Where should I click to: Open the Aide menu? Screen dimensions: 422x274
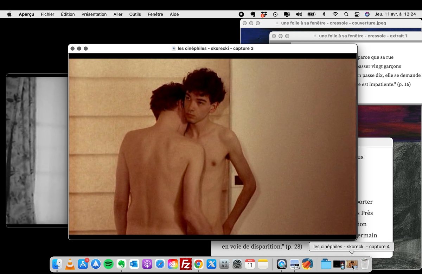click(174, 14)
